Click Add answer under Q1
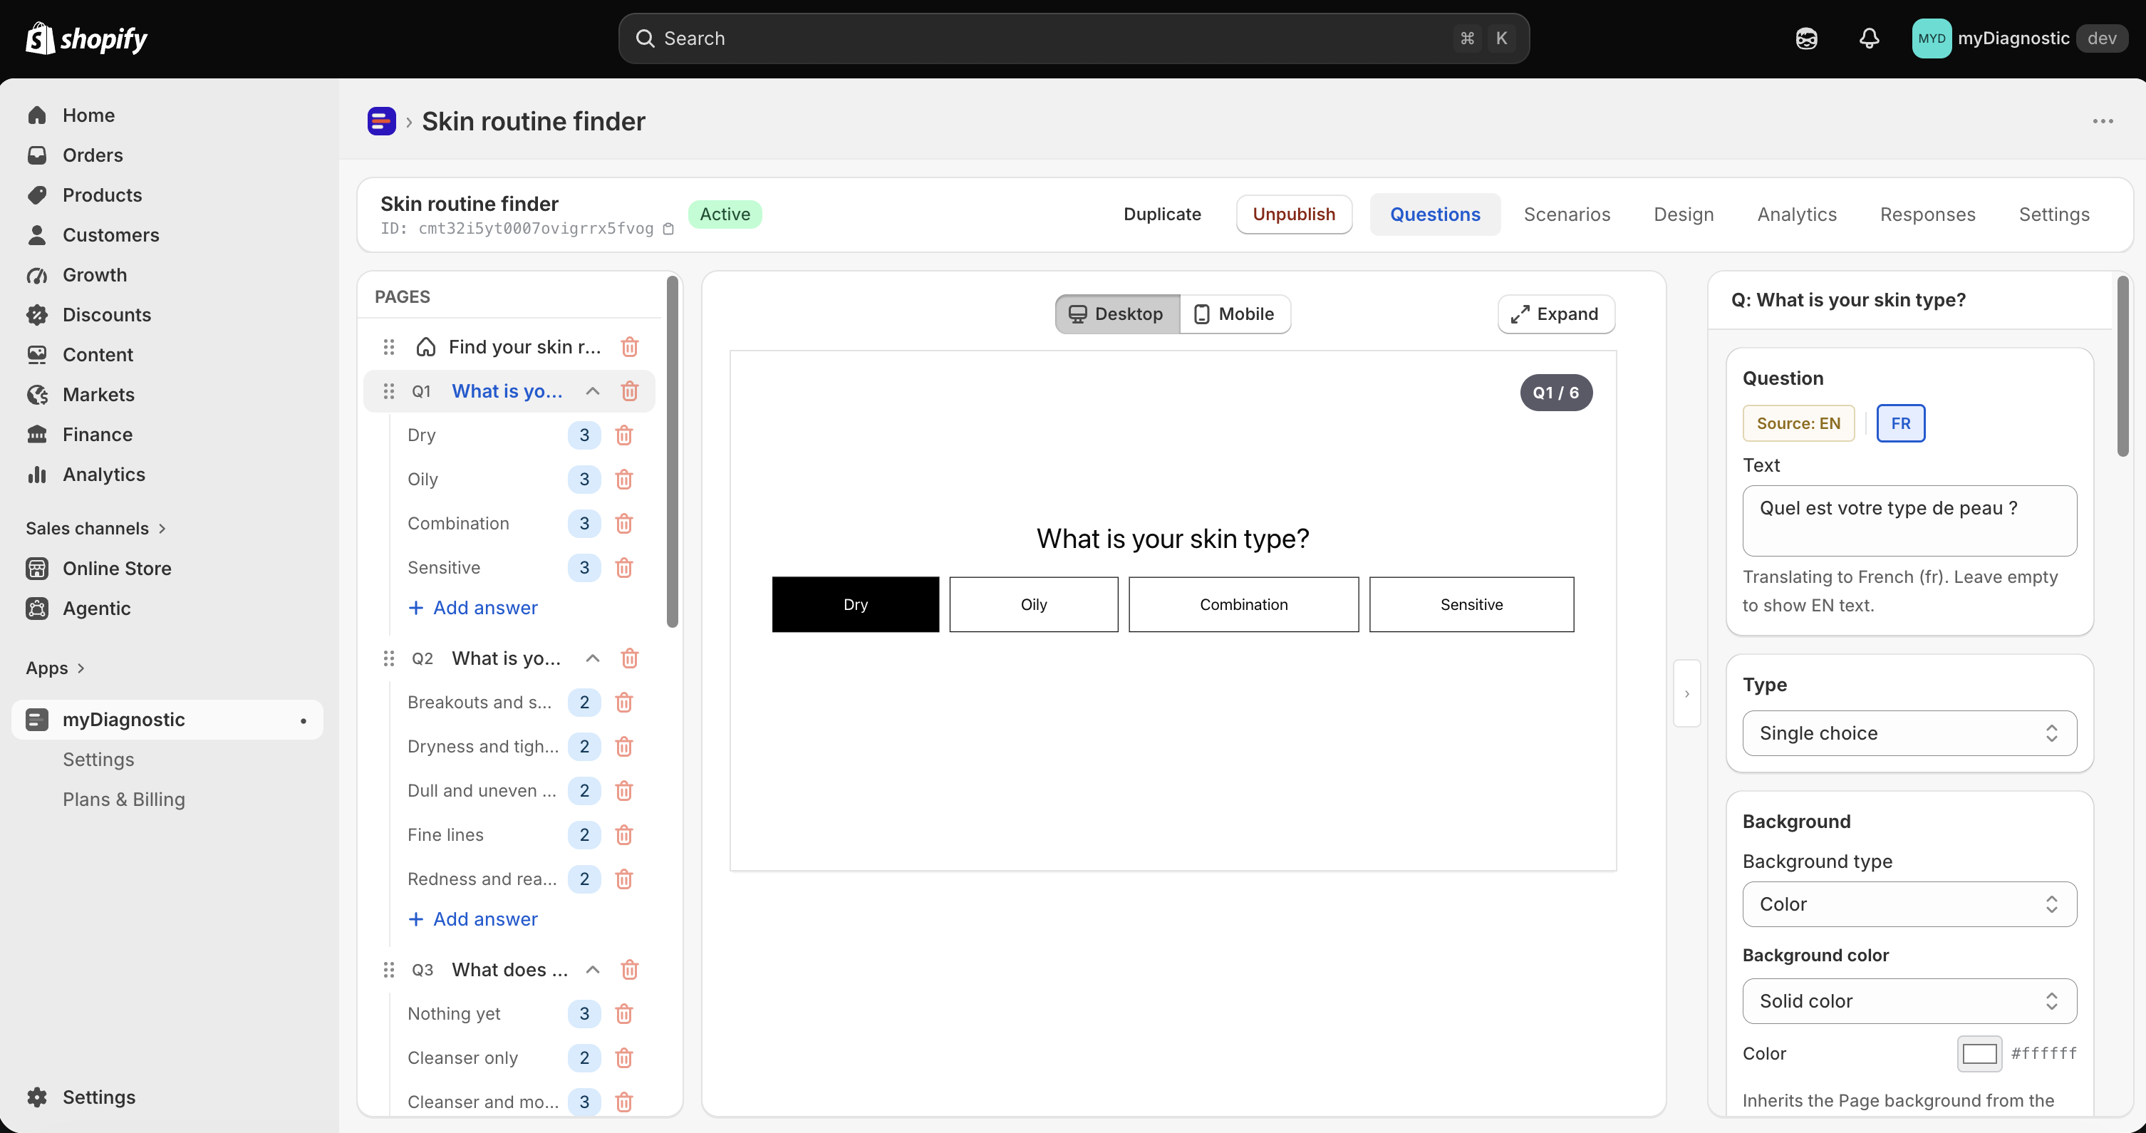The width and height of the screenshot is (2146, 1133). point(472,607)
